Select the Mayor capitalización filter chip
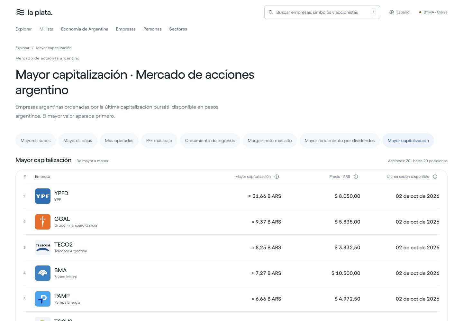The image size is (463, 321). 408,141
